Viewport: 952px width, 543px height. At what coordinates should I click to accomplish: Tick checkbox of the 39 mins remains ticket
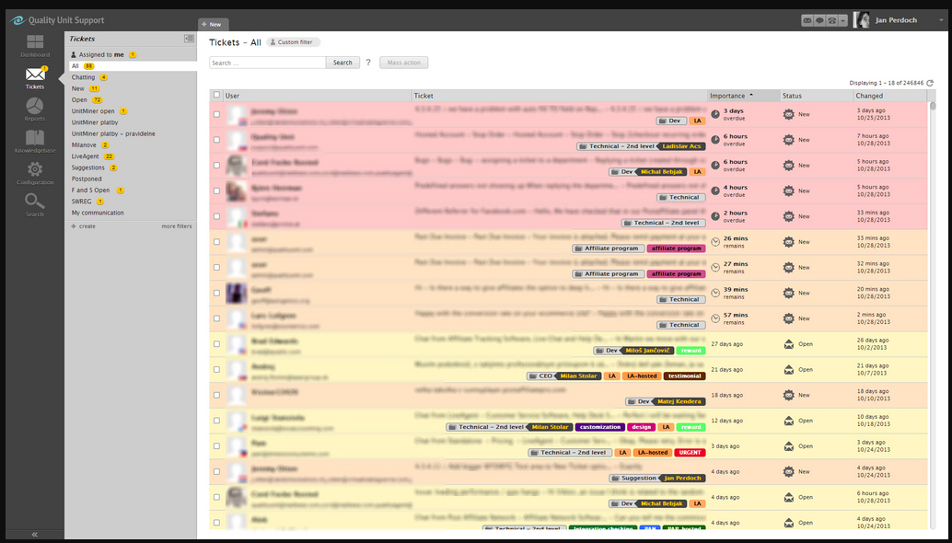click(216, 293)
